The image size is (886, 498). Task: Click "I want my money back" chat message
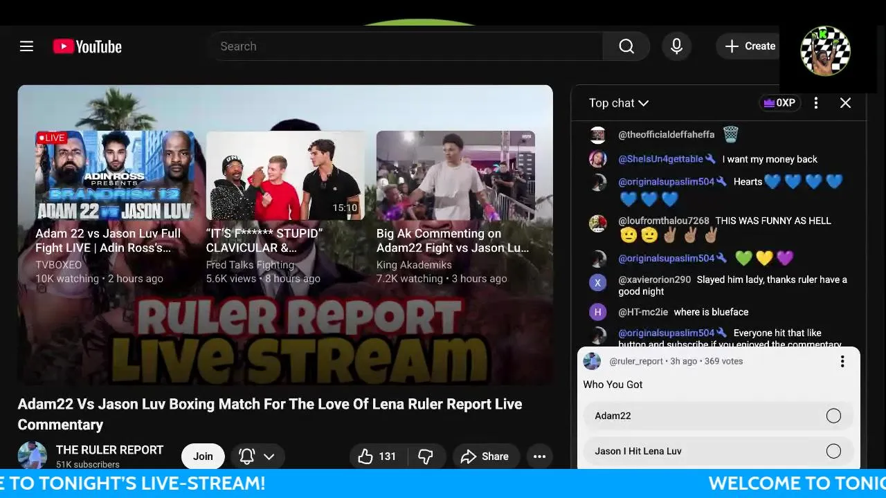770,159
